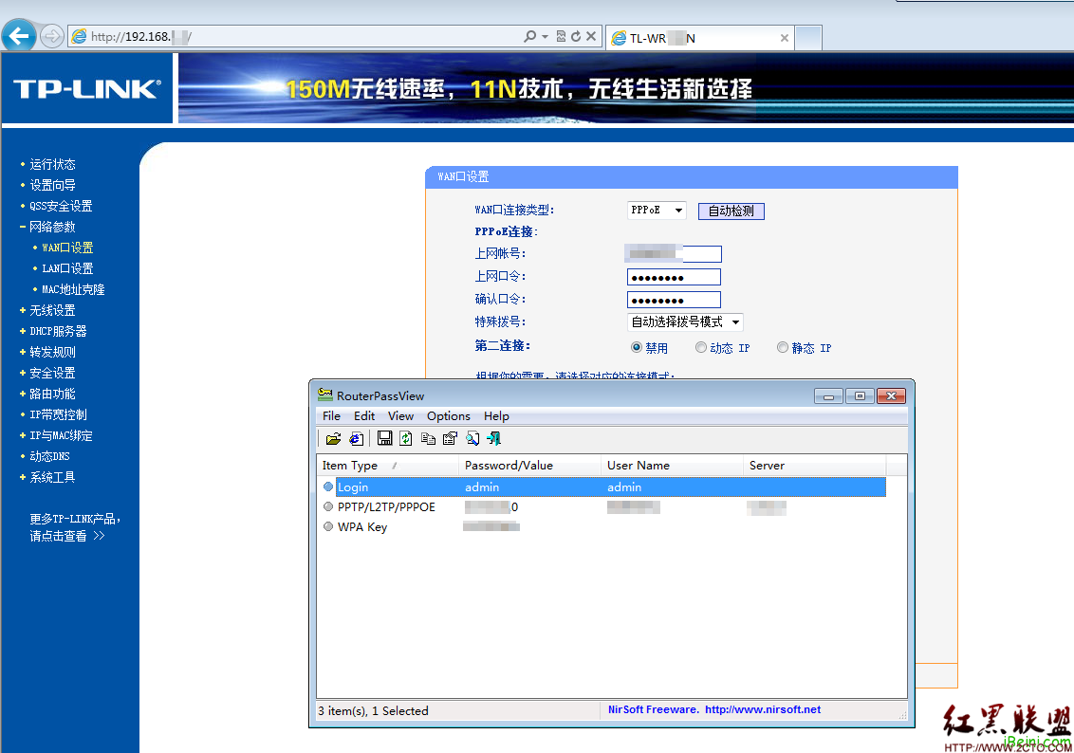The image size is (1074, 753).
Task: Click the Internet Explorer grab icon in the toolbar
Action: tap(356, 438)
